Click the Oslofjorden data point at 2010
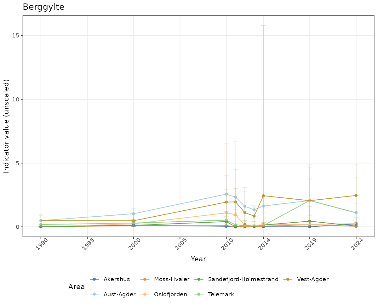 [x=226, y=213]
